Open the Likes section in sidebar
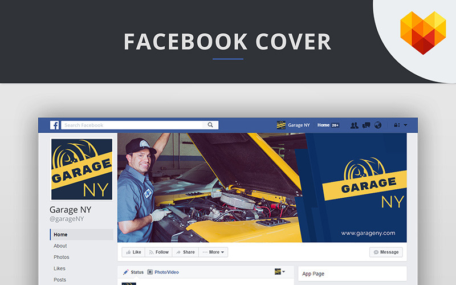This screenshot has width=456, height=285. [x=59, y=268]
